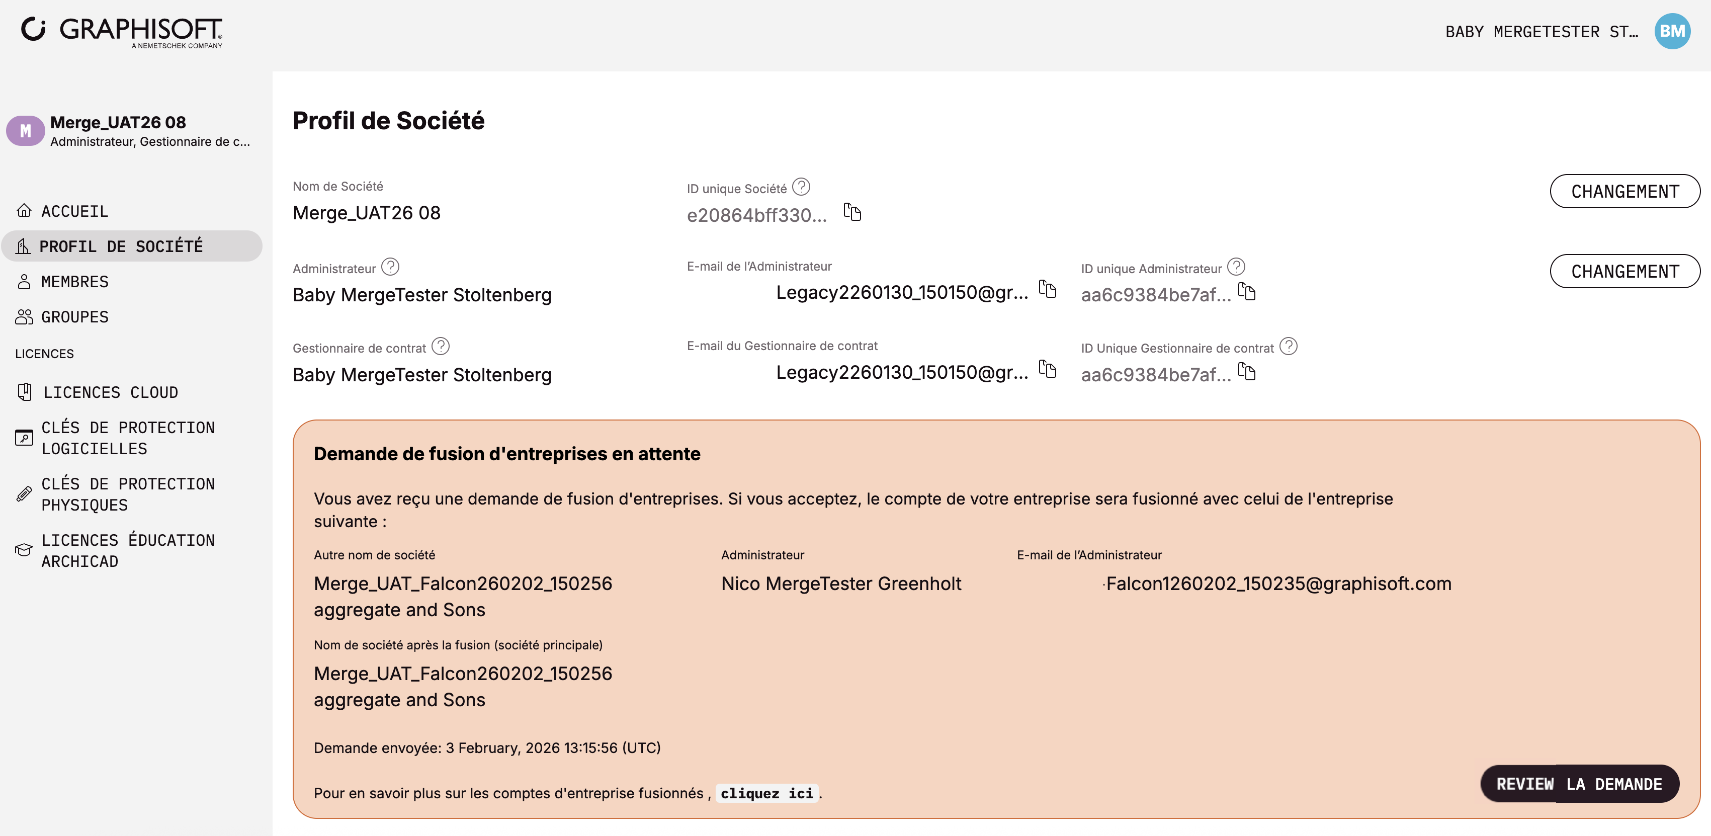The width and height of the screenshot is (1711, 836).
Task: Copy the contract manager email
Action: (1048, 369)
